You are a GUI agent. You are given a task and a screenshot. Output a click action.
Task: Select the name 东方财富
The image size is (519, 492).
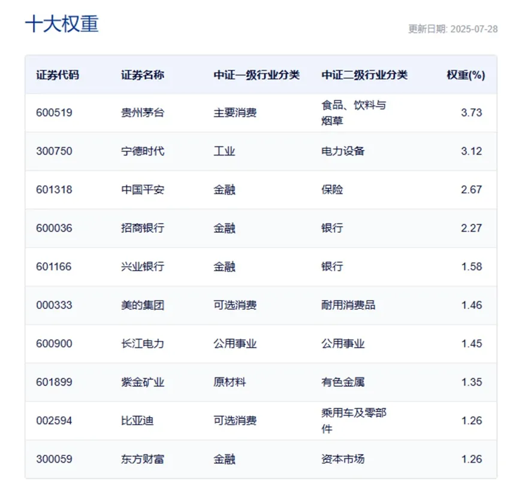[x=143, y=459]
